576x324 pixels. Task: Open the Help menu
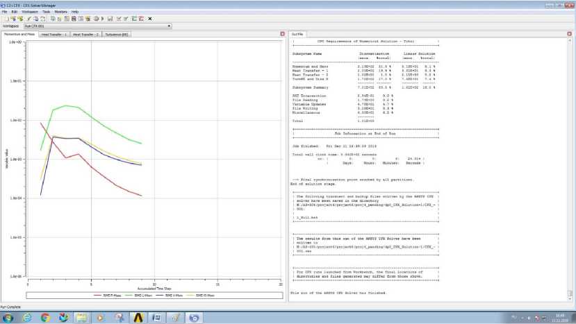pos(75,12)
